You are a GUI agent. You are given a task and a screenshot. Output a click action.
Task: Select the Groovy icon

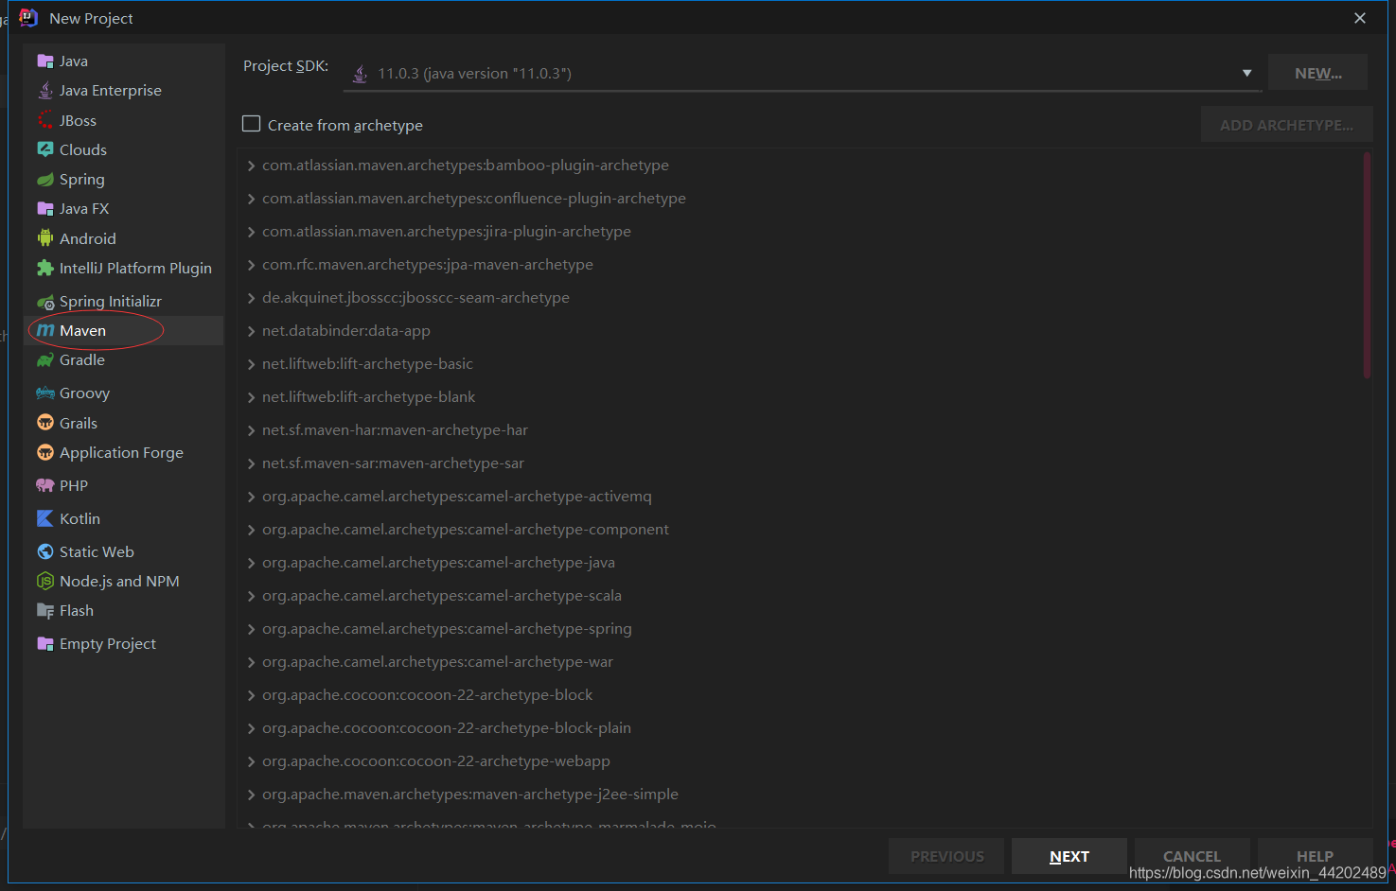click(44, 393)
